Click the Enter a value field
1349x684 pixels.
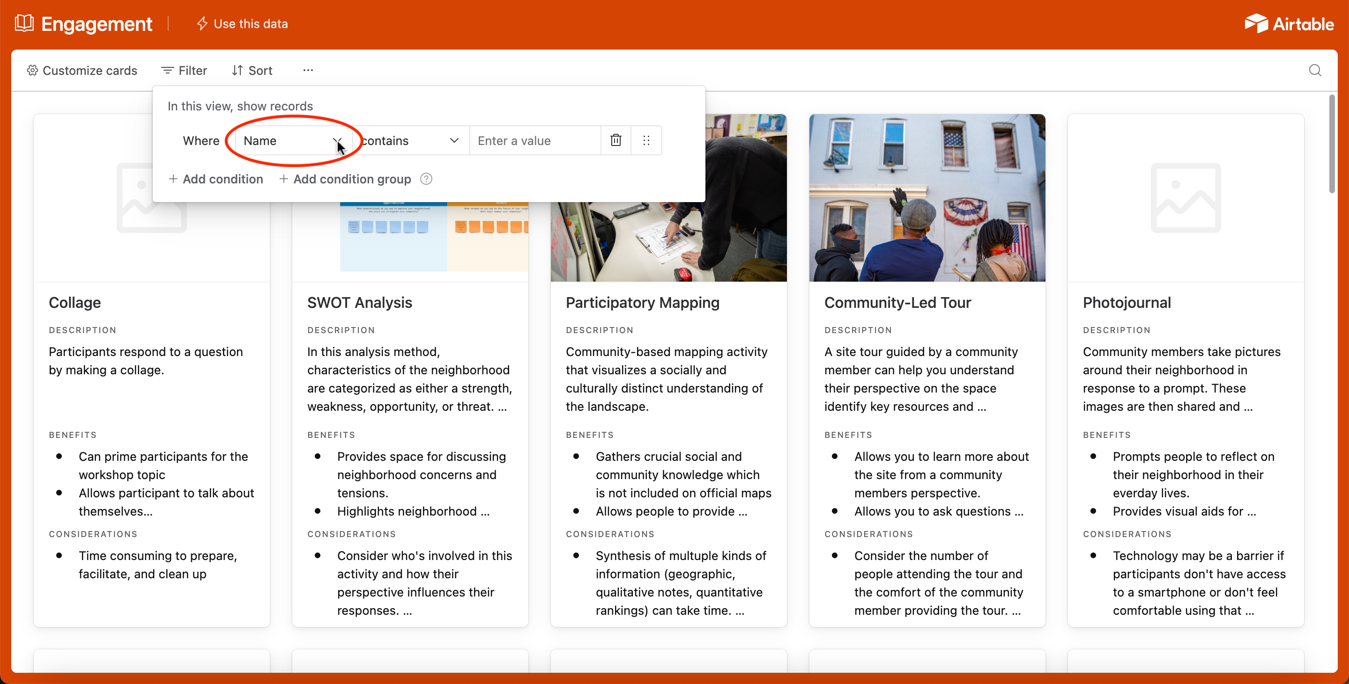point(534,141)
